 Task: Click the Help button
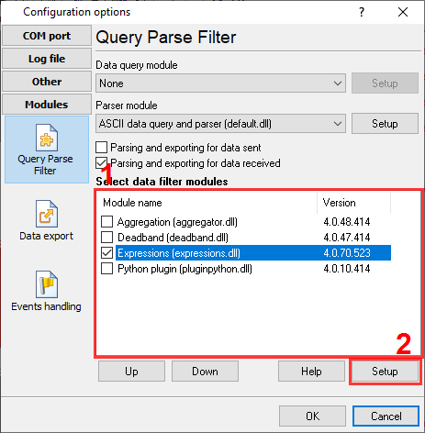click(311, 372)
